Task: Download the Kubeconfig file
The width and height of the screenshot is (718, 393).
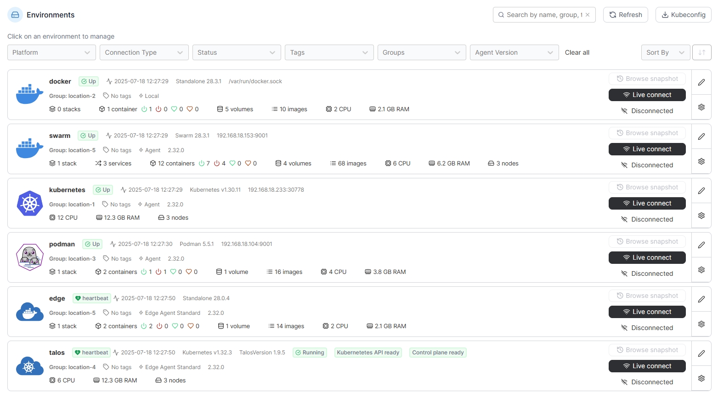Action: (683, 15)
